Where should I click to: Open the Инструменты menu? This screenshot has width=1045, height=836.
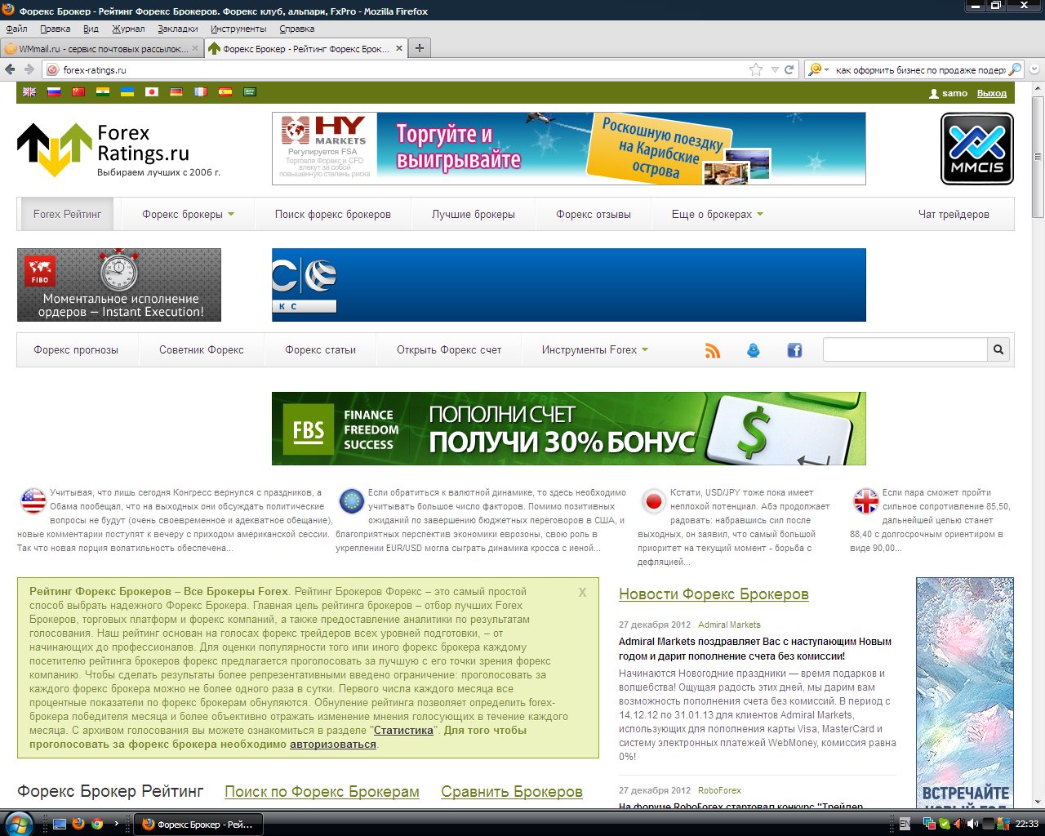238,29
